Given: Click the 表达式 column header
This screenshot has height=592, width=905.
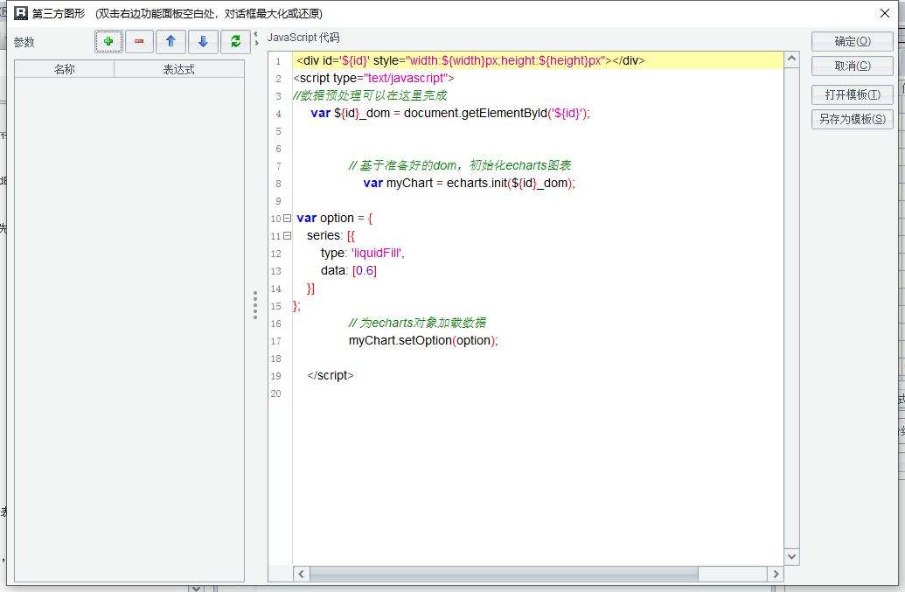Looking at the screenshot, I should tap(179, 70).
